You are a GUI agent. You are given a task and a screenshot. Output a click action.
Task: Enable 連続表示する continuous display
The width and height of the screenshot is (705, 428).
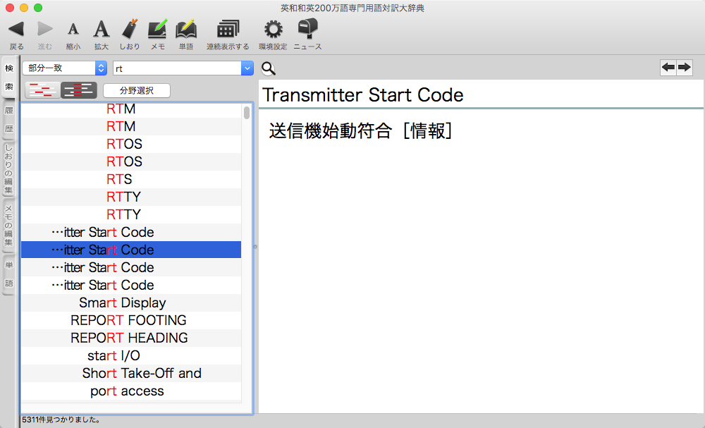tap(228, 30)
